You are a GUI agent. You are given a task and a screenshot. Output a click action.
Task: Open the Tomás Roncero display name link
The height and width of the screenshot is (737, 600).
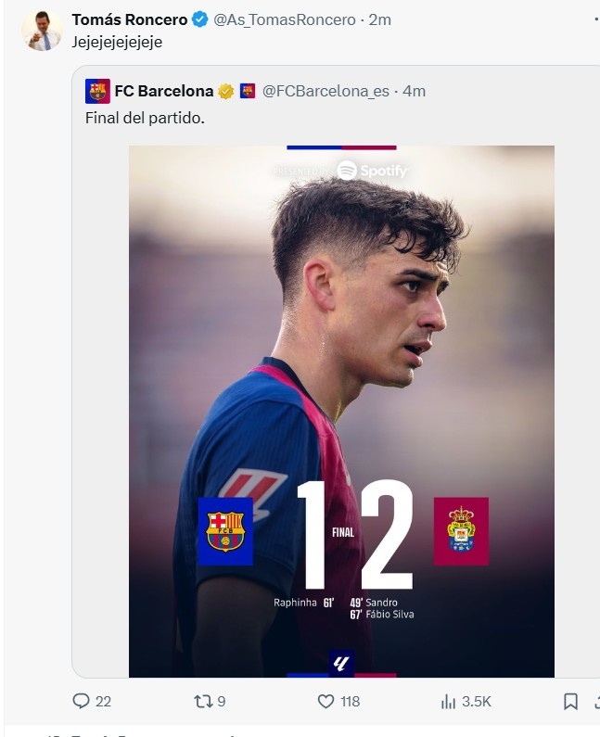point(130,19)
